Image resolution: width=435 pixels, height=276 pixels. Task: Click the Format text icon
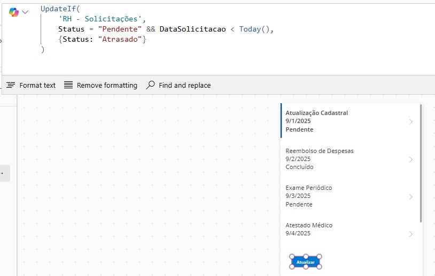point(11,85)
